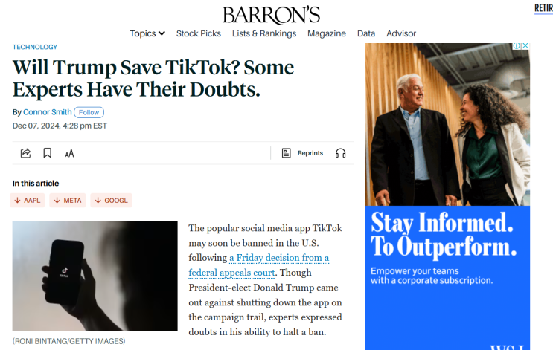Open the Advisor section
The height and width of the screenshot is (350, 553).
point(401,33)
